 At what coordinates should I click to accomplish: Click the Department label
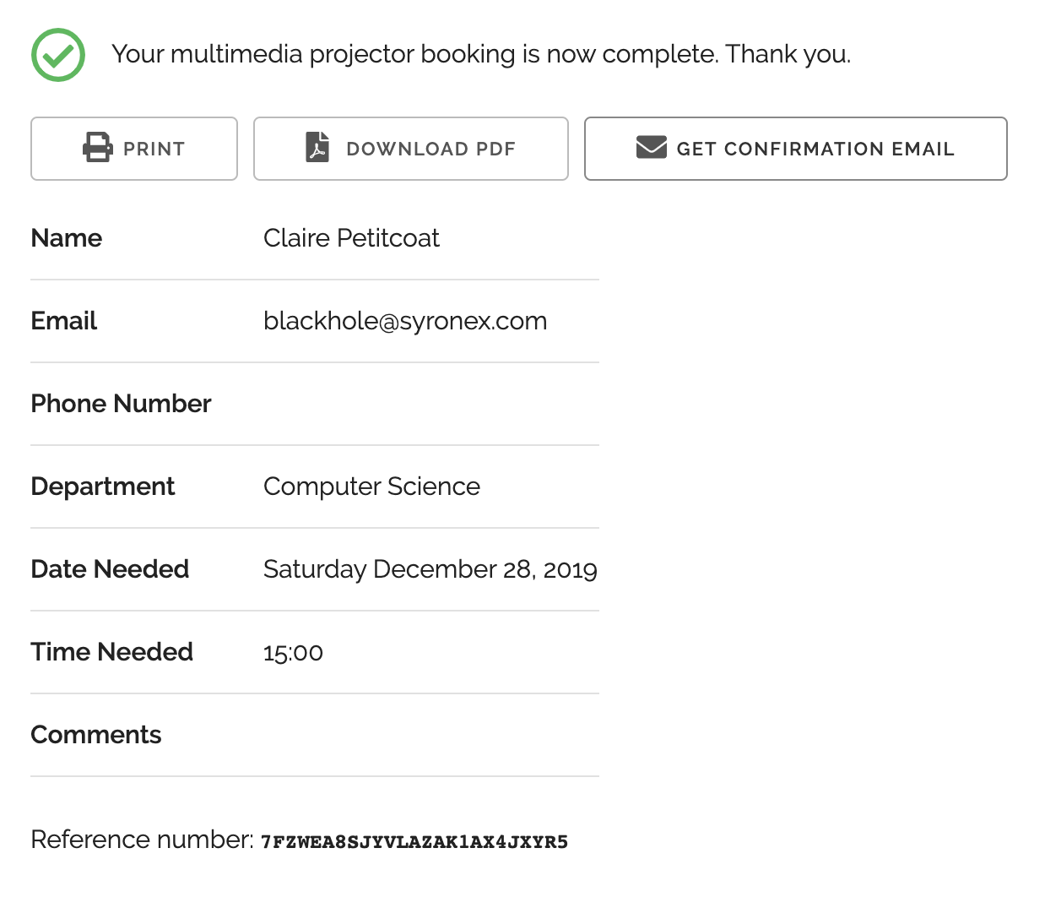point(103,487)
